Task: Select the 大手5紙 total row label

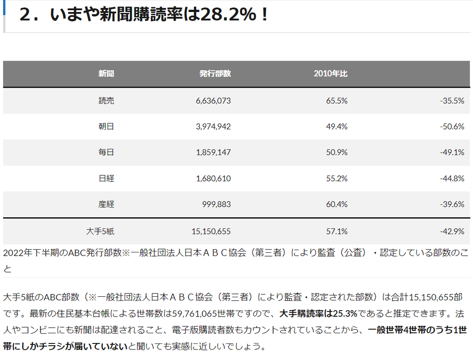Action: (100, 232)
